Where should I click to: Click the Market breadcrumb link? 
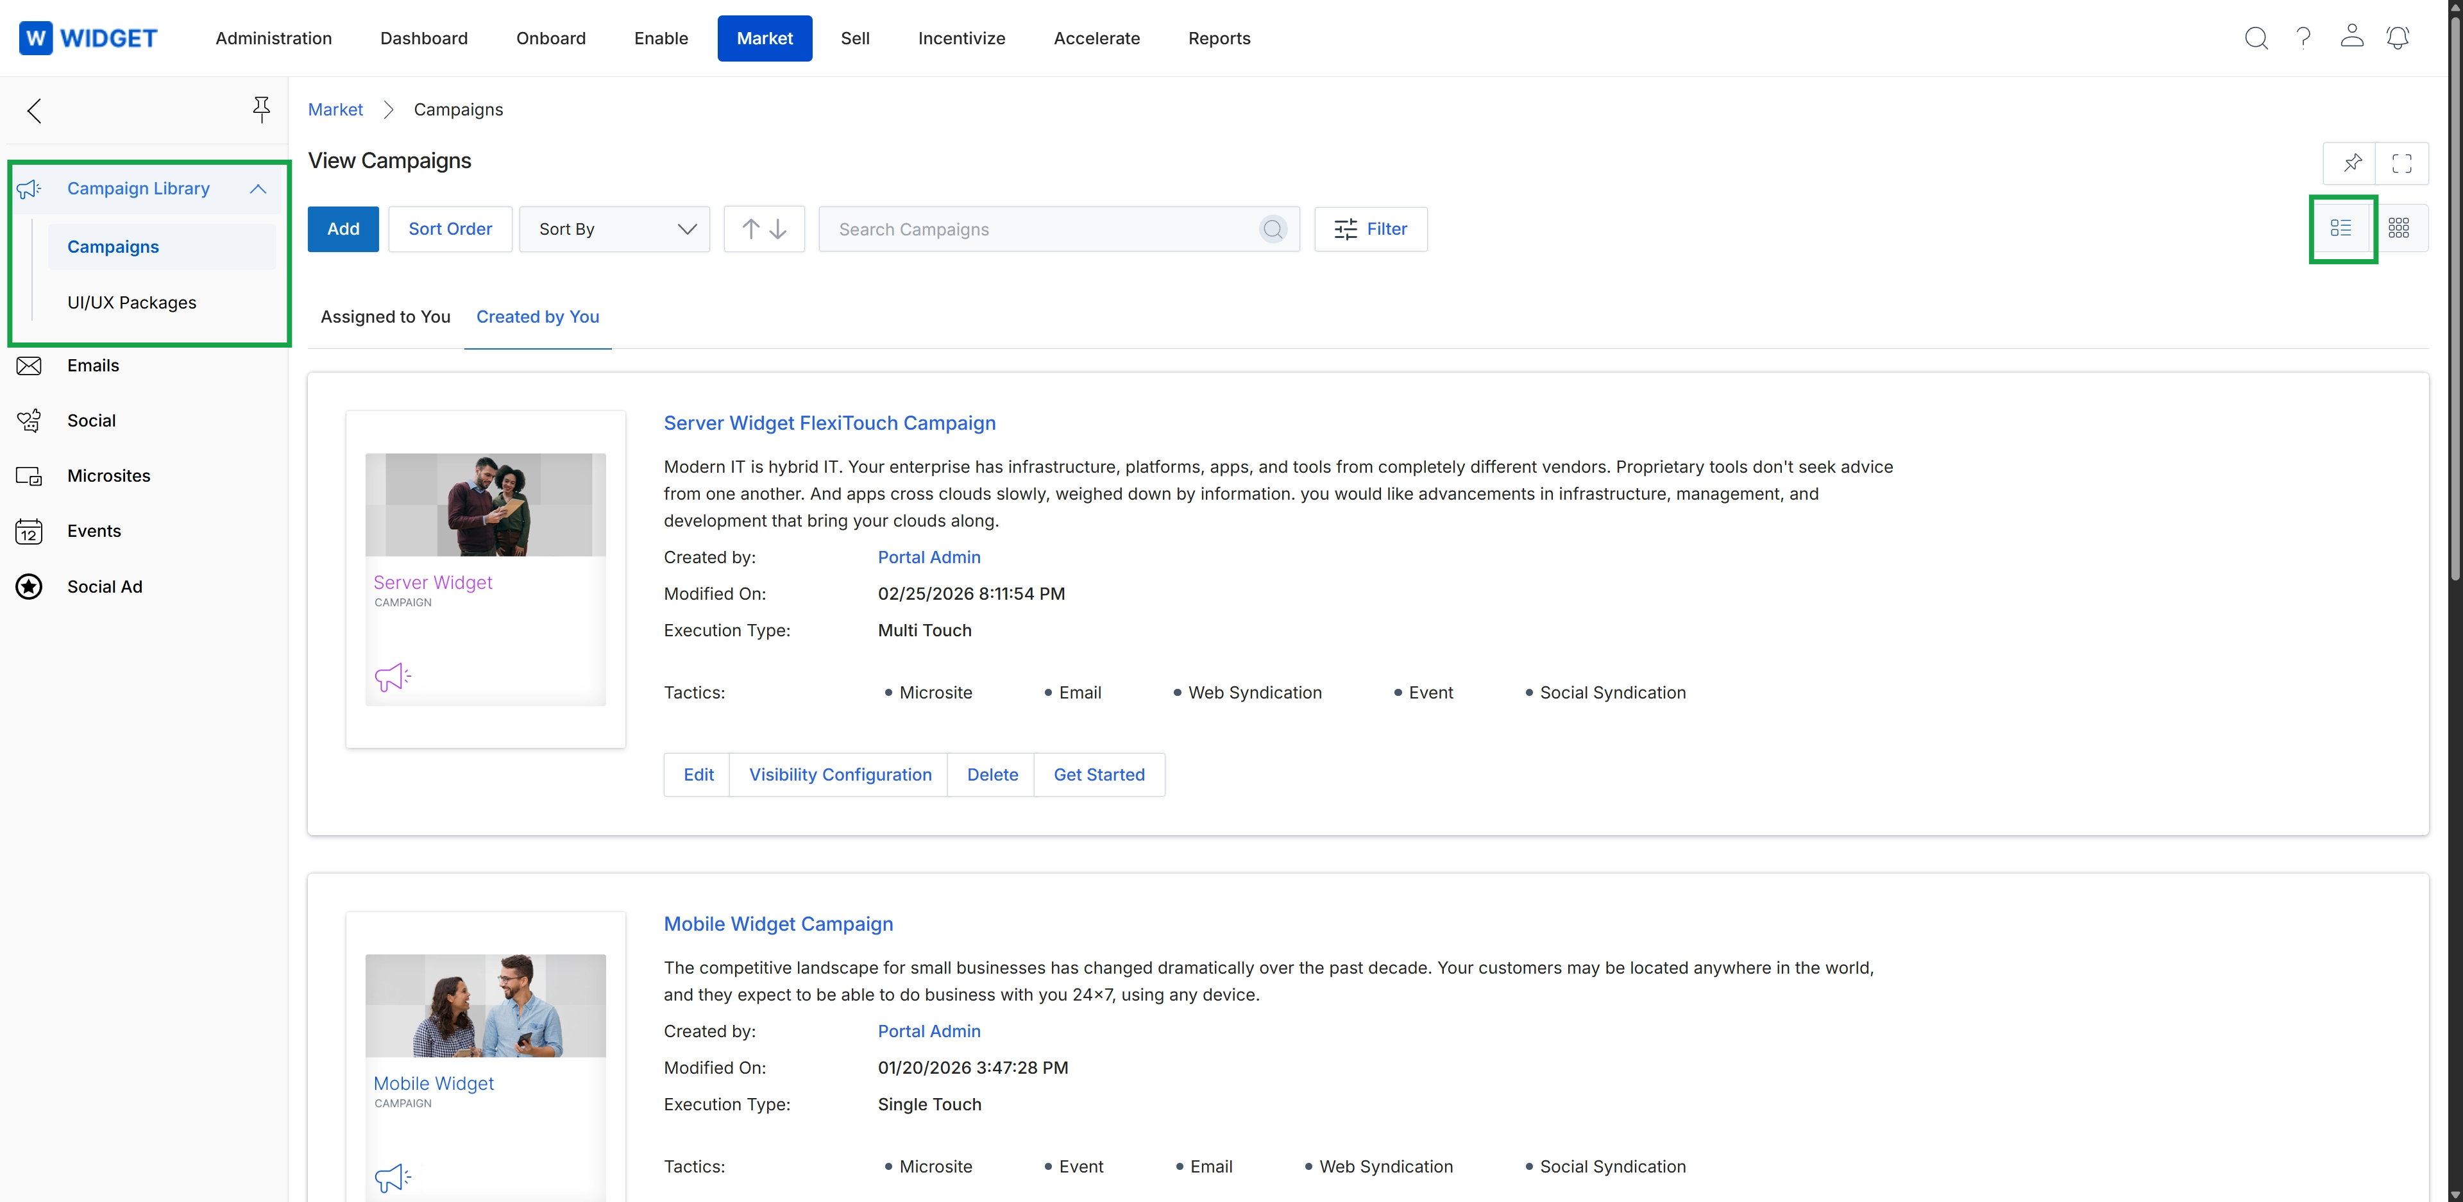coord(335,110)
